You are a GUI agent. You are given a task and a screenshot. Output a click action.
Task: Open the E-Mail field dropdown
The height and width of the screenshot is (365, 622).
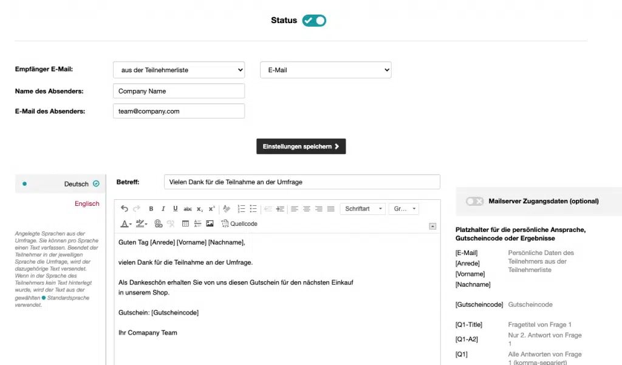326,70
